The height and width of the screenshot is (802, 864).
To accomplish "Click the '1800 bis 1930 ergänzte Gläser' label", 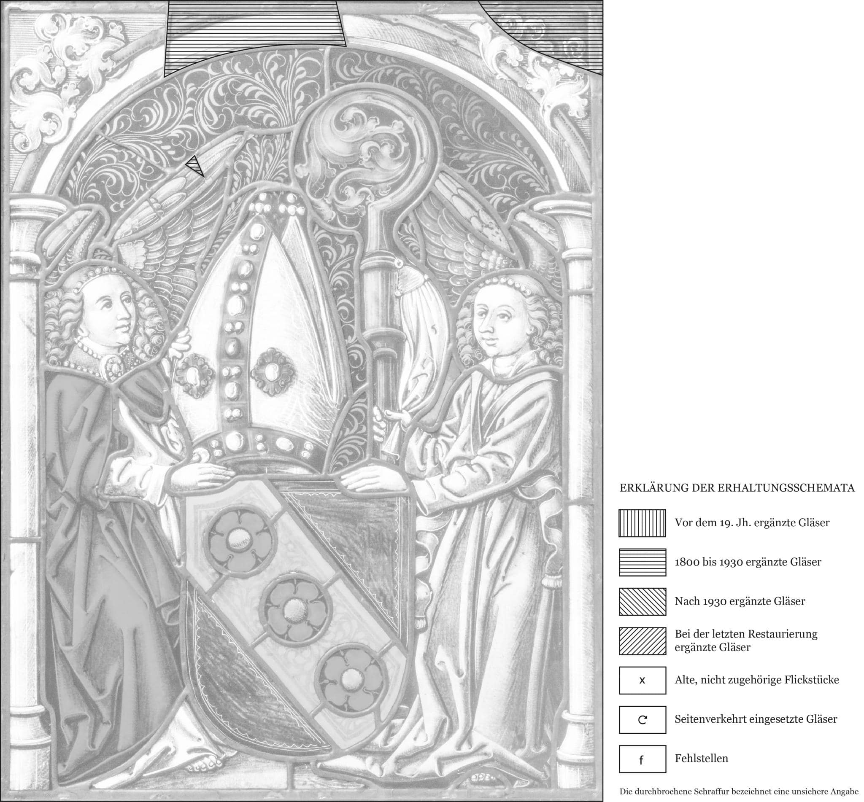I will pyautogui.click(x=748, y=562).
